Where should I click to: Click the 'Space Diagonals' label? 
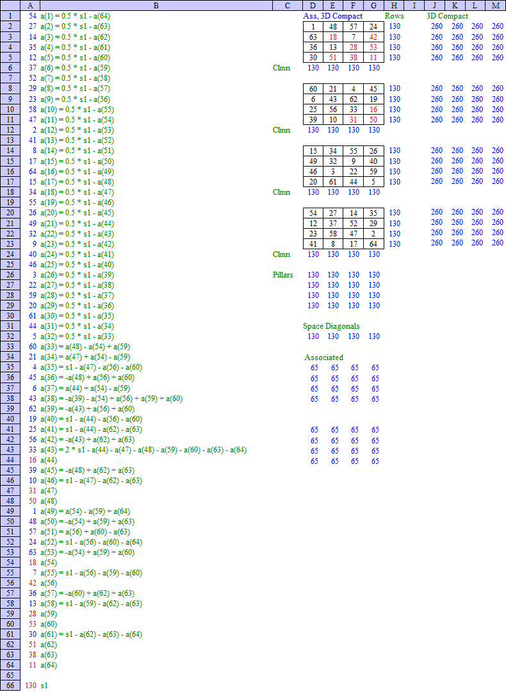[x=331, y=326]
